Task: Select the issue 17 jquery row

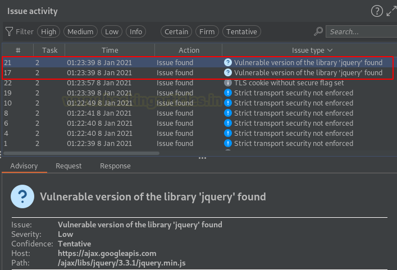Action: [198, 72]
